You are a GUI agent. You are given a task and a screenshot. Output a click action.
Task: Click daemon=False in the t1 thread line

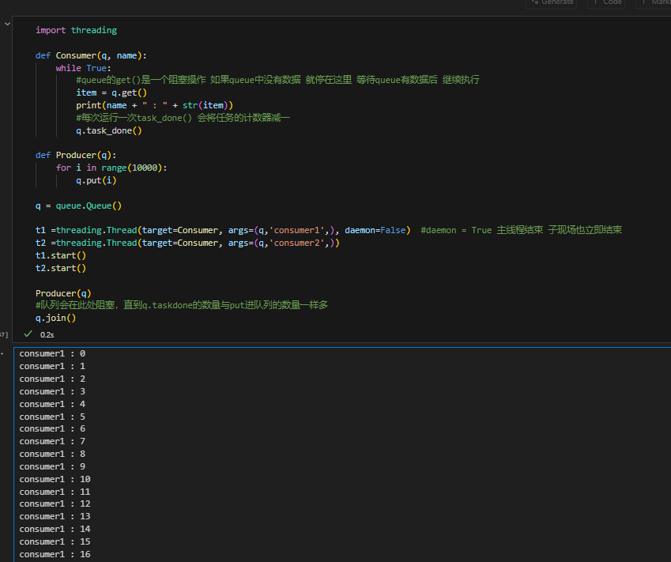point(376,230)
